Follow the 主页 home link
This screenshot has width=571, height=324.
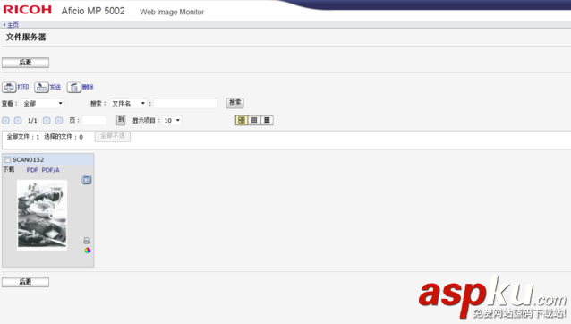[13, 25]
